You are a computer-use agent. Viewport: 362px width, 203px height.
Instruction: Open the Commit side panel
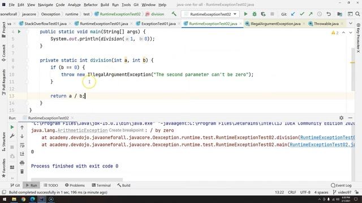[3, 53]
